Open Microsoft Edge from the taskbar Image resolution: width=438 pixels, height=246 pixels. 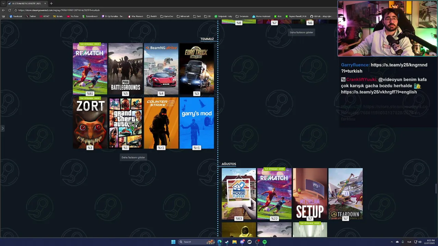coord(219,242)
